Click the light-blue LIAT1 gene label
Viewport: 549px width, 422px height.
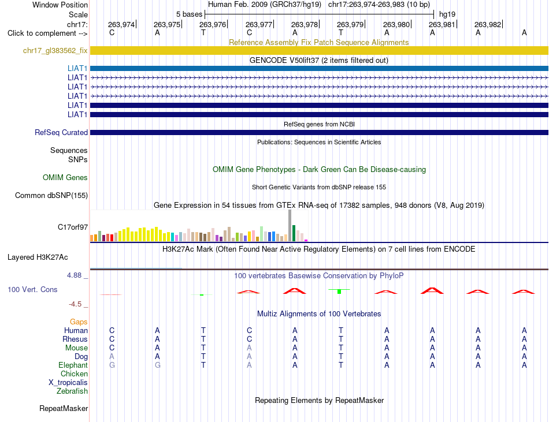(77, 68)
